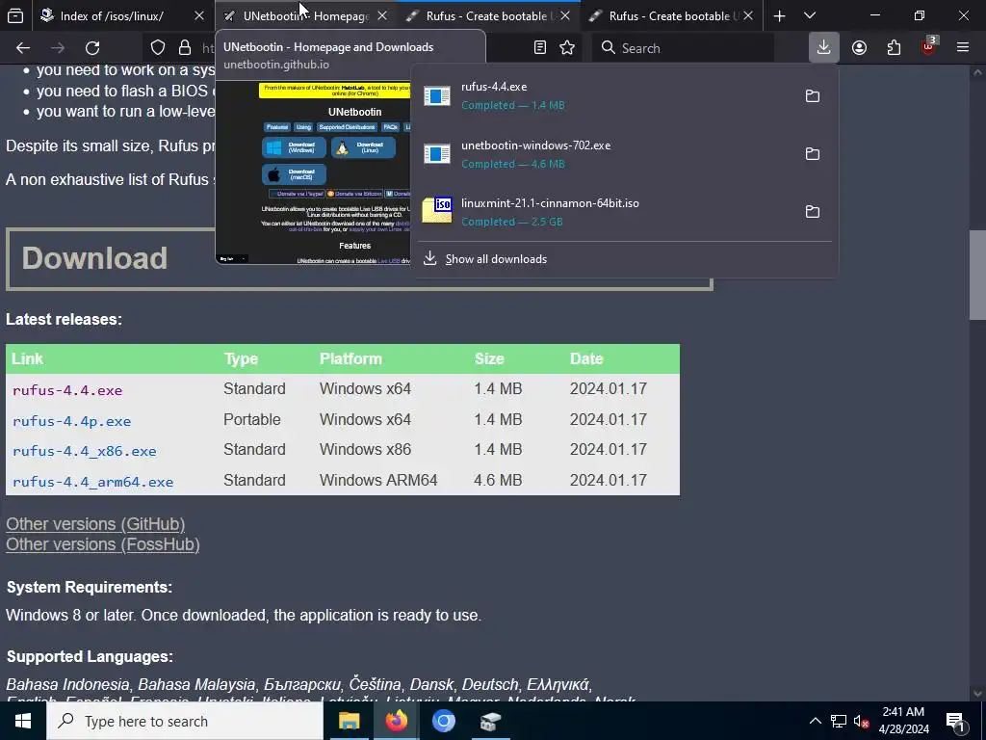Viewport: 986px width, 740px height.
Task: Download rufus-4.4.exe link in the table
Action: tap(67, 390)
